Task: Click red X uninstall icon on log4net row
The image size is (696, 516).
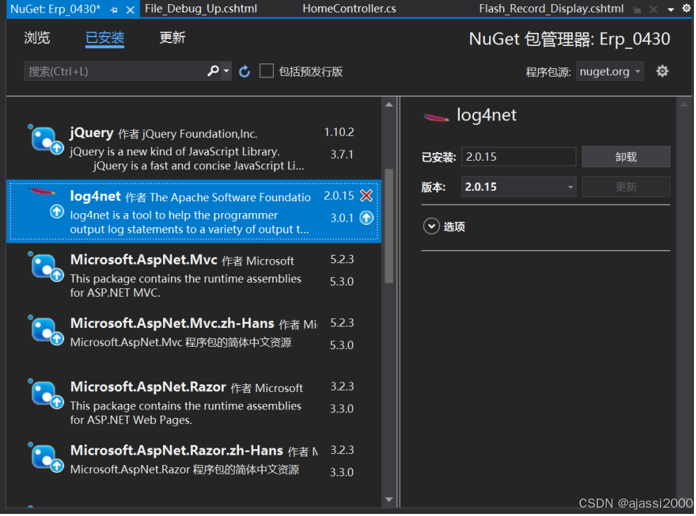Action: coord(366,196)
